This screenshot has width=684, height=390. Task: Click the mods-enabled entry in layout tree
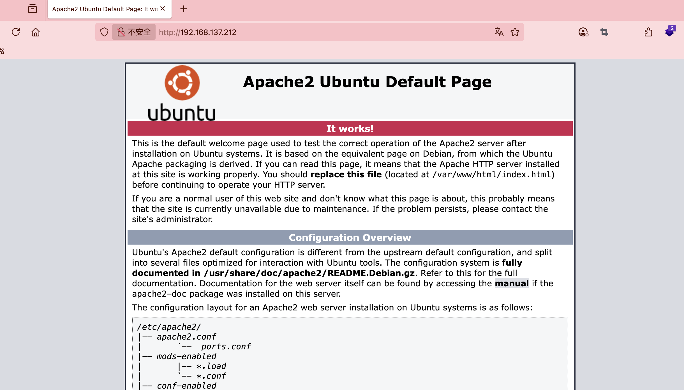186,356
